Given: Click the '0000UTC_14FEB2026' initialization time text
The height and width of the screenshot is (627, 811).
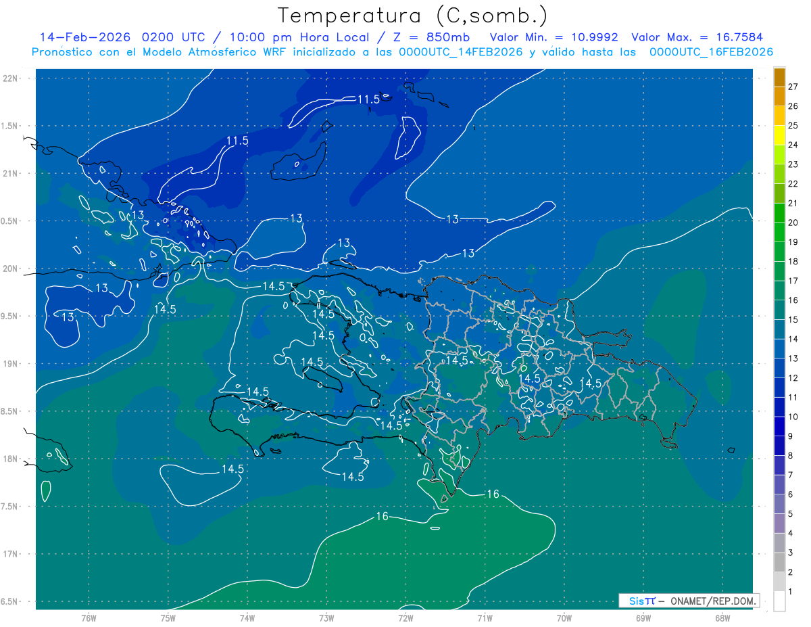Looking at the screenshot, I should click(x=460, y=52).
